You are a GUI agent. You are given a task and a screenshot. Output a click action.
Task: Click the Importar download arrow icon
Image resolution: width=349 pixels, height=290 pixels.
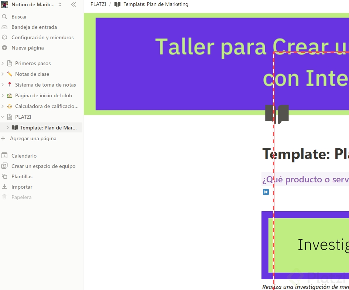coord(4,187)
